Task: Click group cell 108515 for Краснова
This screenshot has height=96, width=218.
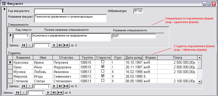Action: click(x=87, y=62)
